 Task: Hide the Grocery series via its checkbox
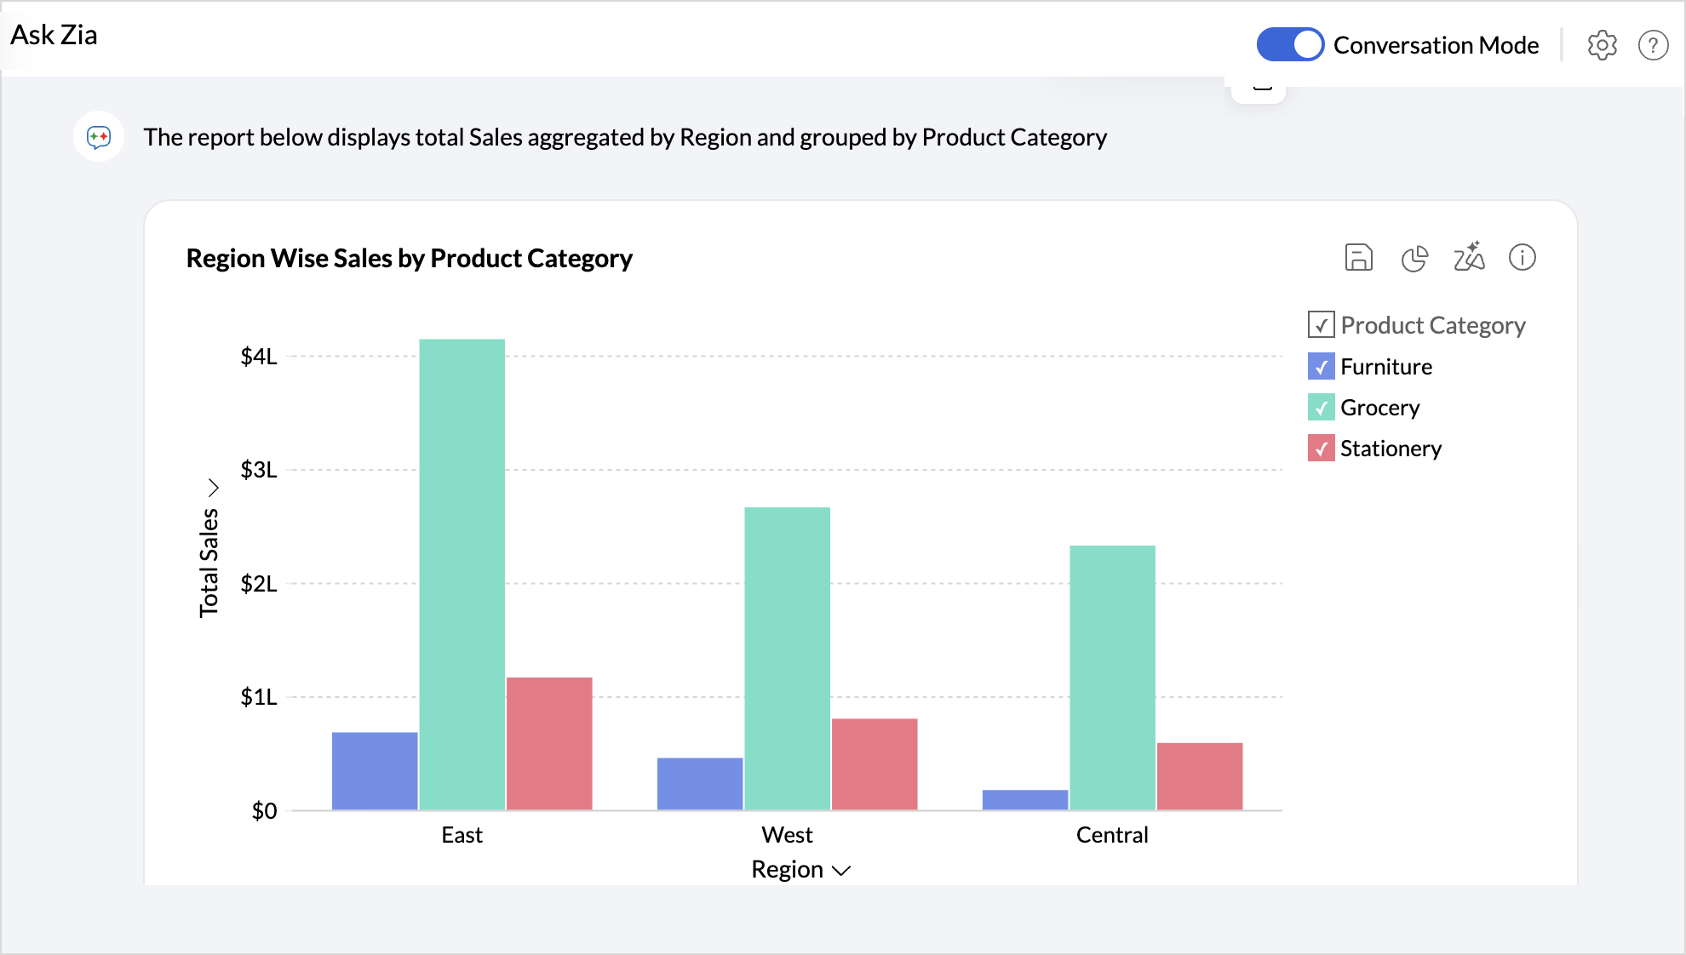(x=1321, y=408)
